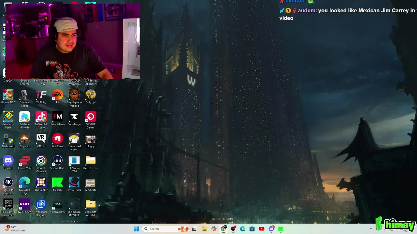Open the Windows Start menu
Image resolution: width=417 pixels, height=234 pixels.
click(x=137, y=229)
